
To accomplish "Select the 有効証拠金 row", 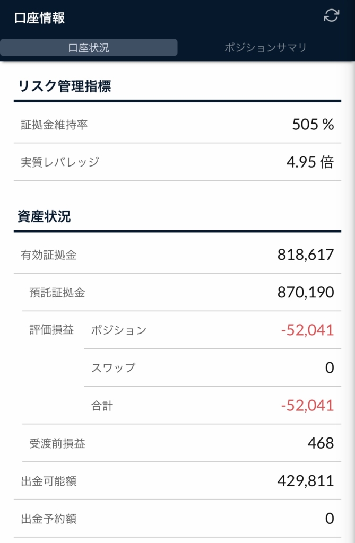I will (177, 255).
